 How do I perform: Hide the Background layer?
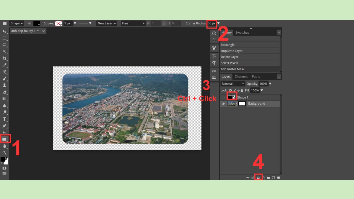(223, 104)
